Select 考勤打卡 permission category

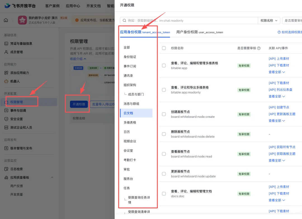130,160
